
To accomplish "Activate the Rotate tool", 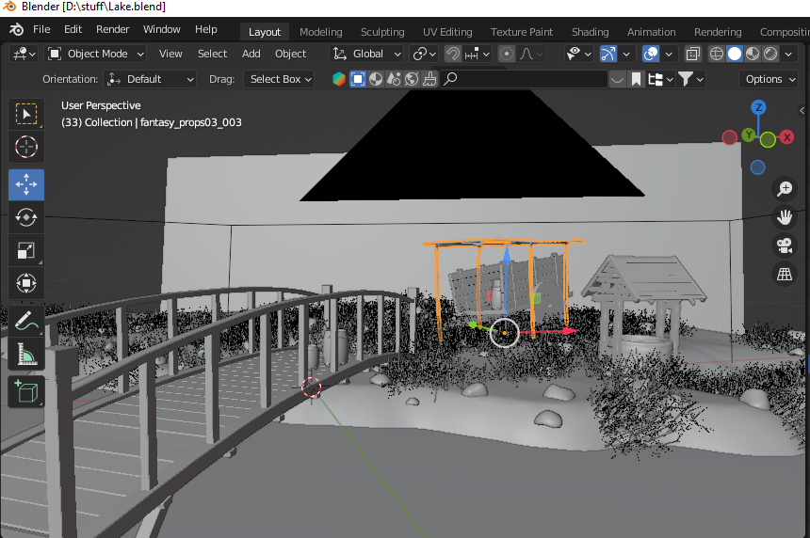I will (25, 217).
